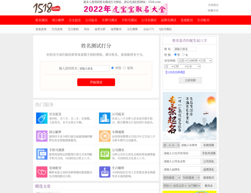
Task: Open the 大门朝向 dropdown
Action: (x=194, y=186)
